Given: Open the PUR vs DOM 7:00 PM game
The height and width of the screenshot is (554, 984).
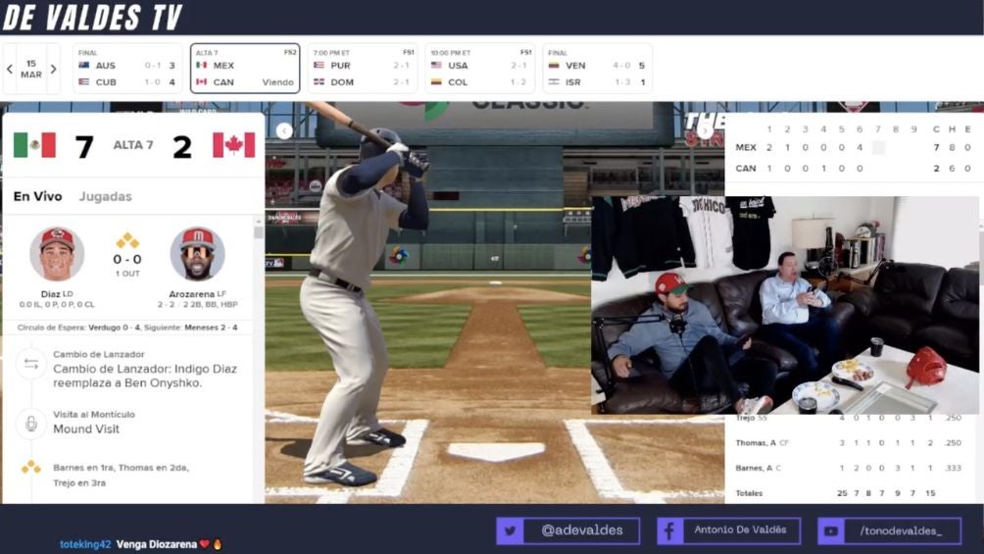Looking at the screenshot, I should click(x=362, y=69).
